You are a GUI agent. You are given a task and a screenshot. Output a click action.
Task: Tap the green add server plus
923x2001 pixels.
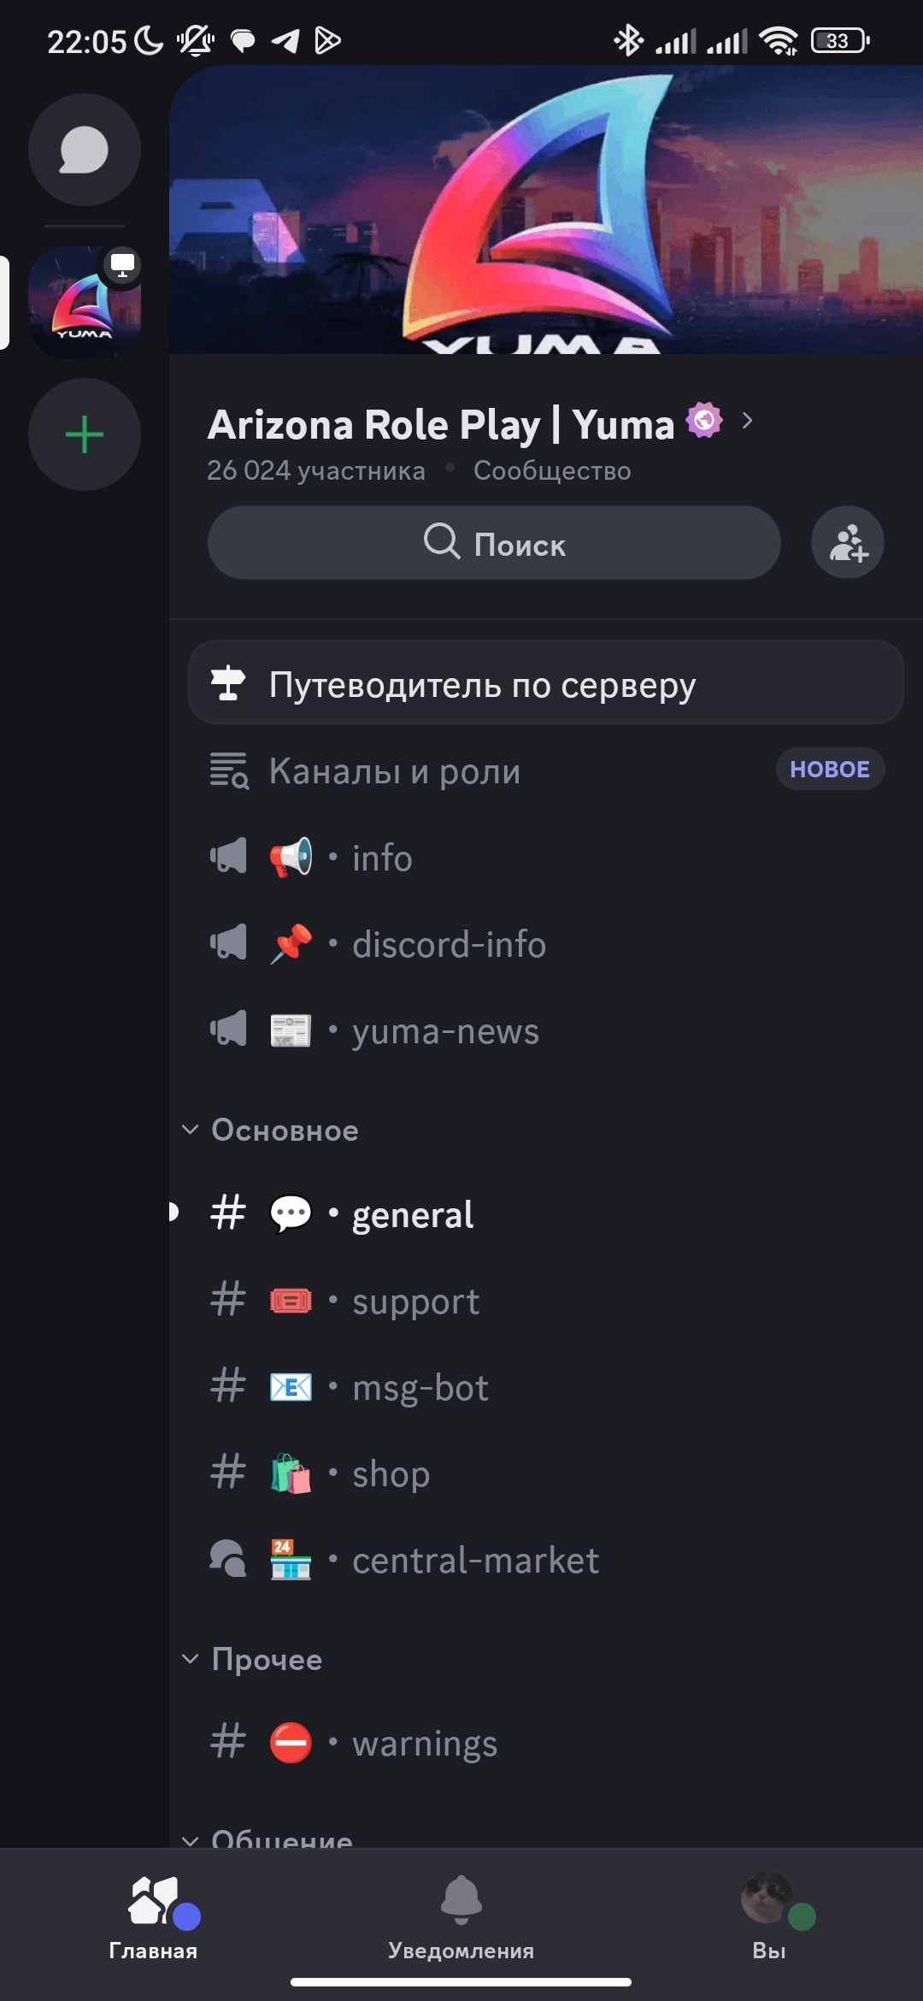coord(84,434)
